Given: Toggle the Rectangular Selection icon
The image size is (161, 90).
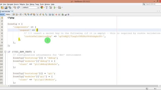Looking at the screenshot, I should click(37, 14).
